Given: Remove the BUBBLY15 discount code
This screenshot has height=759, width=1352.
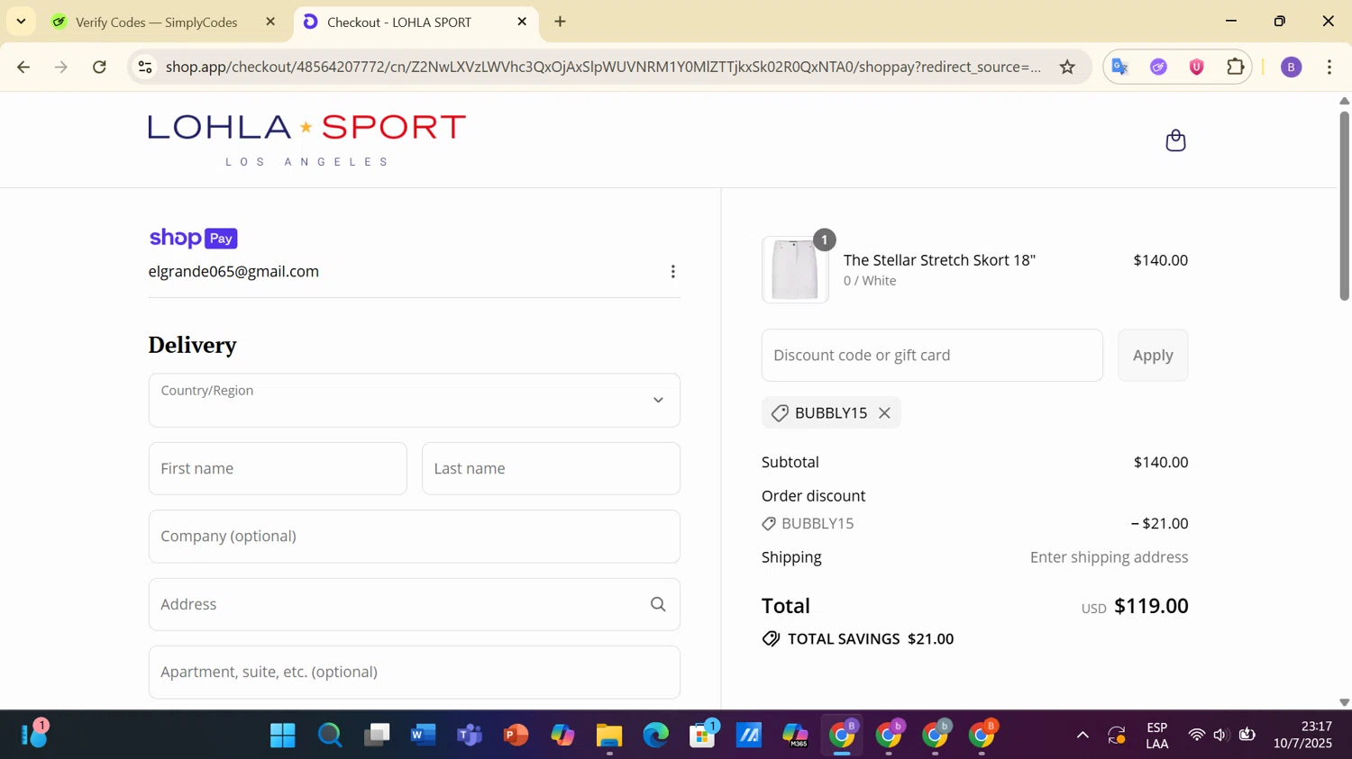Looking at the screenshot, I should click(884, 413).
